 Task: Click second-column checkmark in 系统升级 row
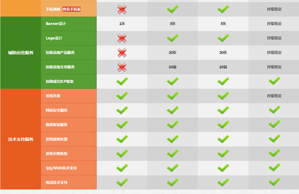tap(173, 96)
